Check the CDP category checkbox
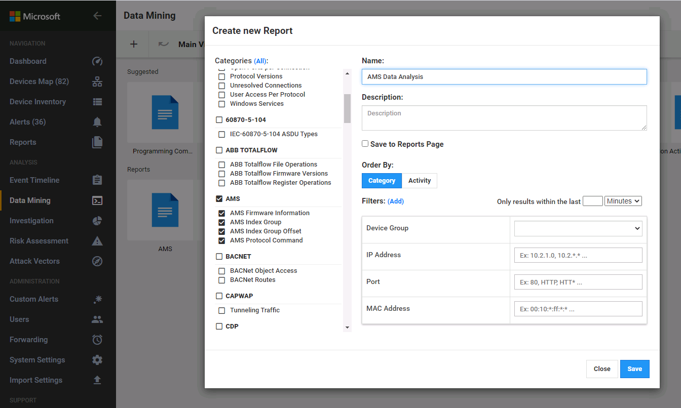The image size is (681, 408). pos(219,327)
